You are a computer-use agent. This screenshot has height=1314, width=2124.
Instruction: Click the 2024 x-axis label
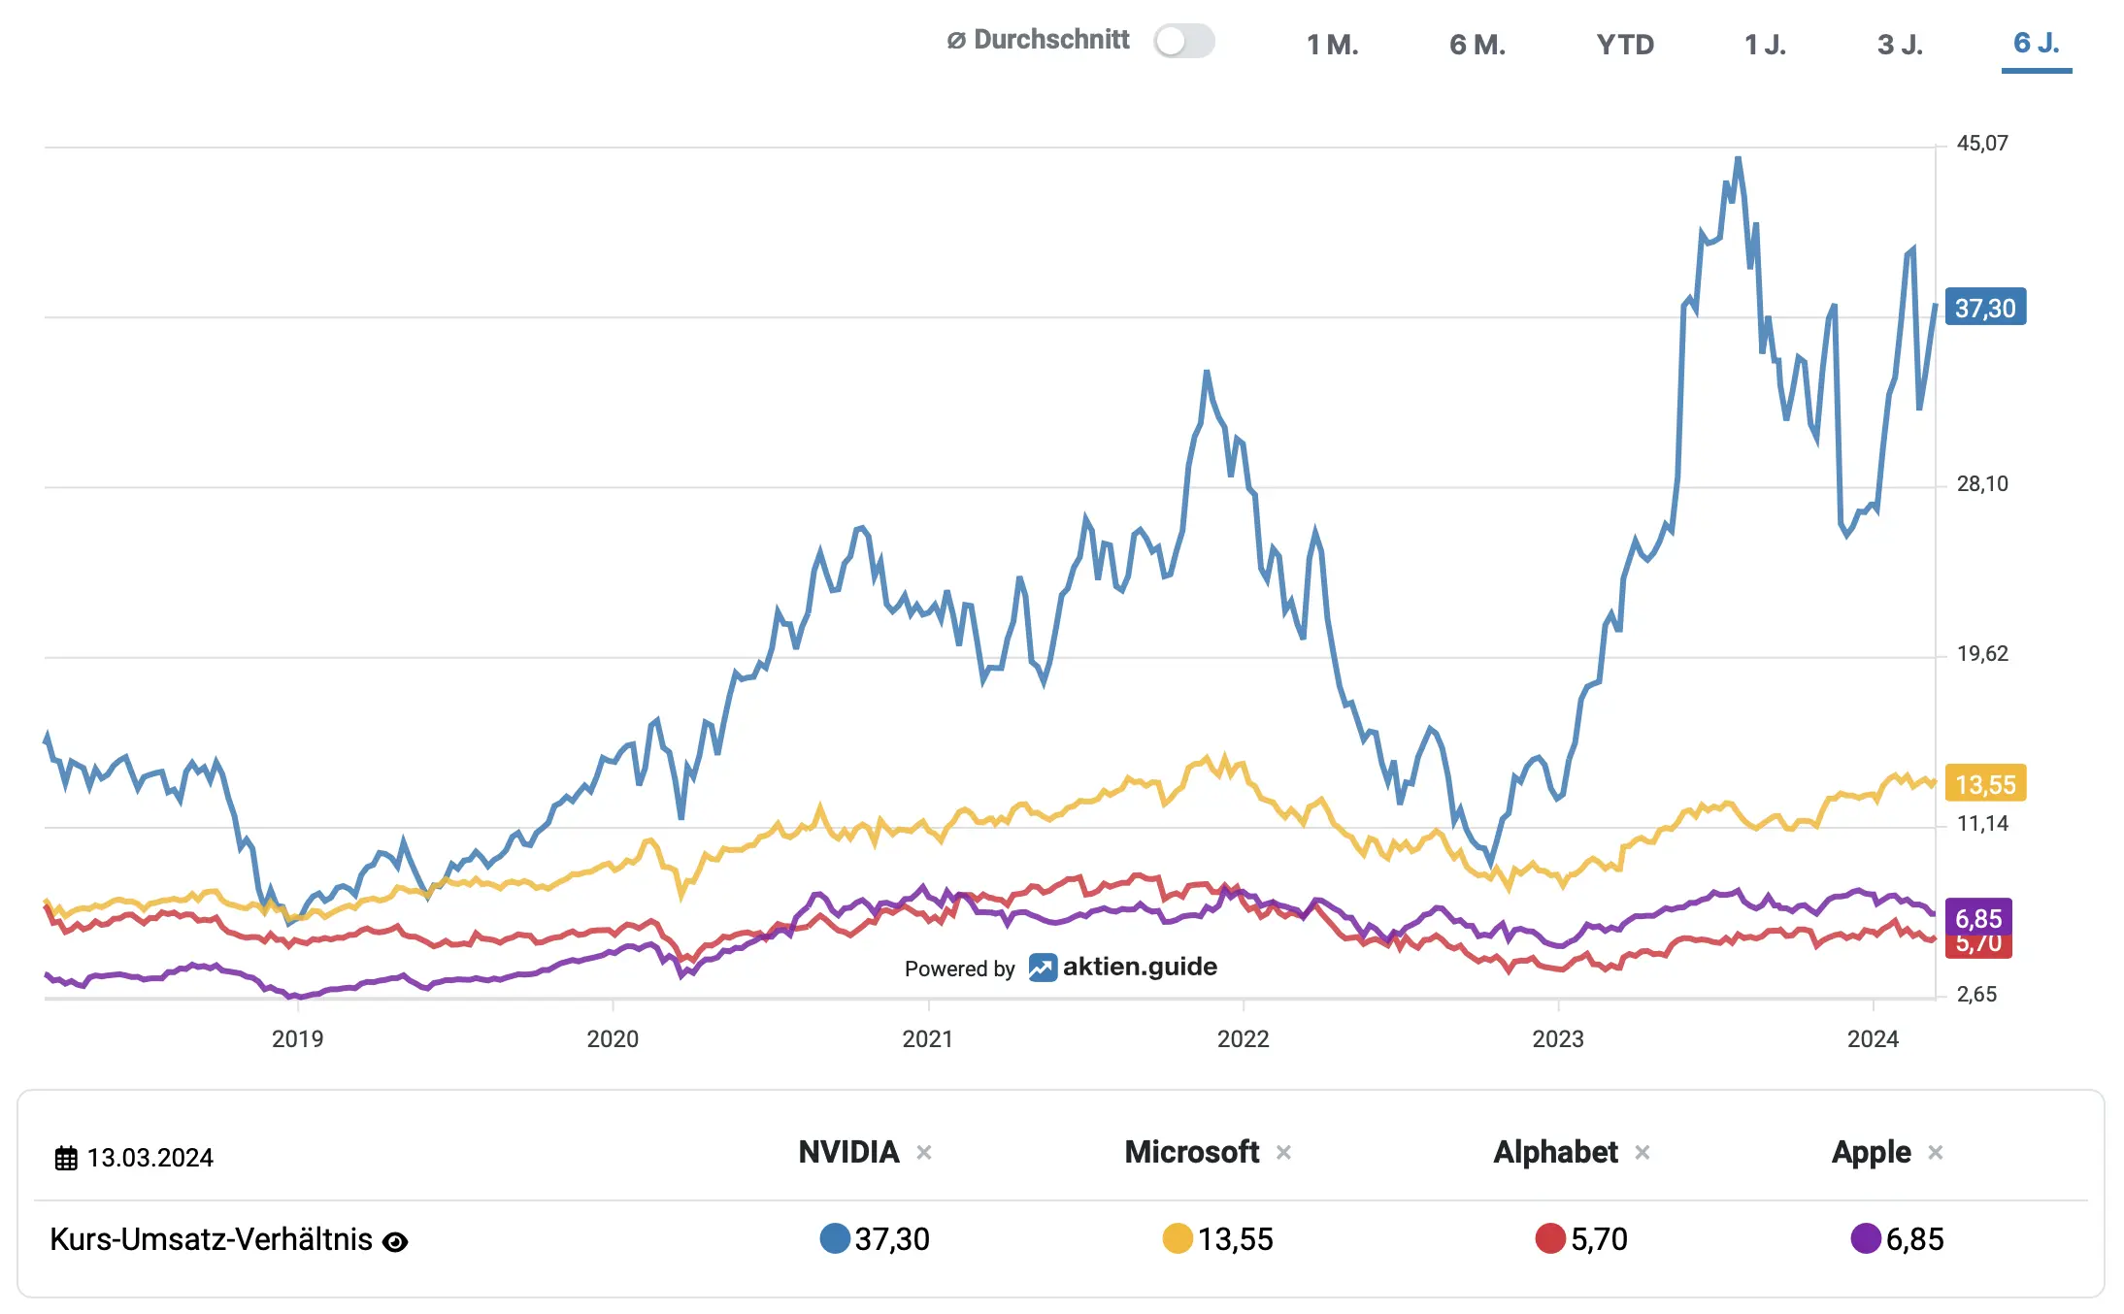pyautogui.click(x=1874, y=1038)
